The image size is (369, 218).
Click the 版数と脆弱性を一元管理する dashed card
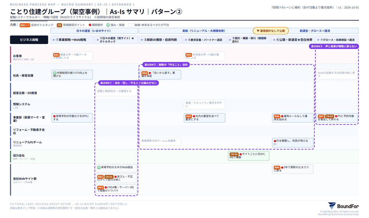pos(116,91)
